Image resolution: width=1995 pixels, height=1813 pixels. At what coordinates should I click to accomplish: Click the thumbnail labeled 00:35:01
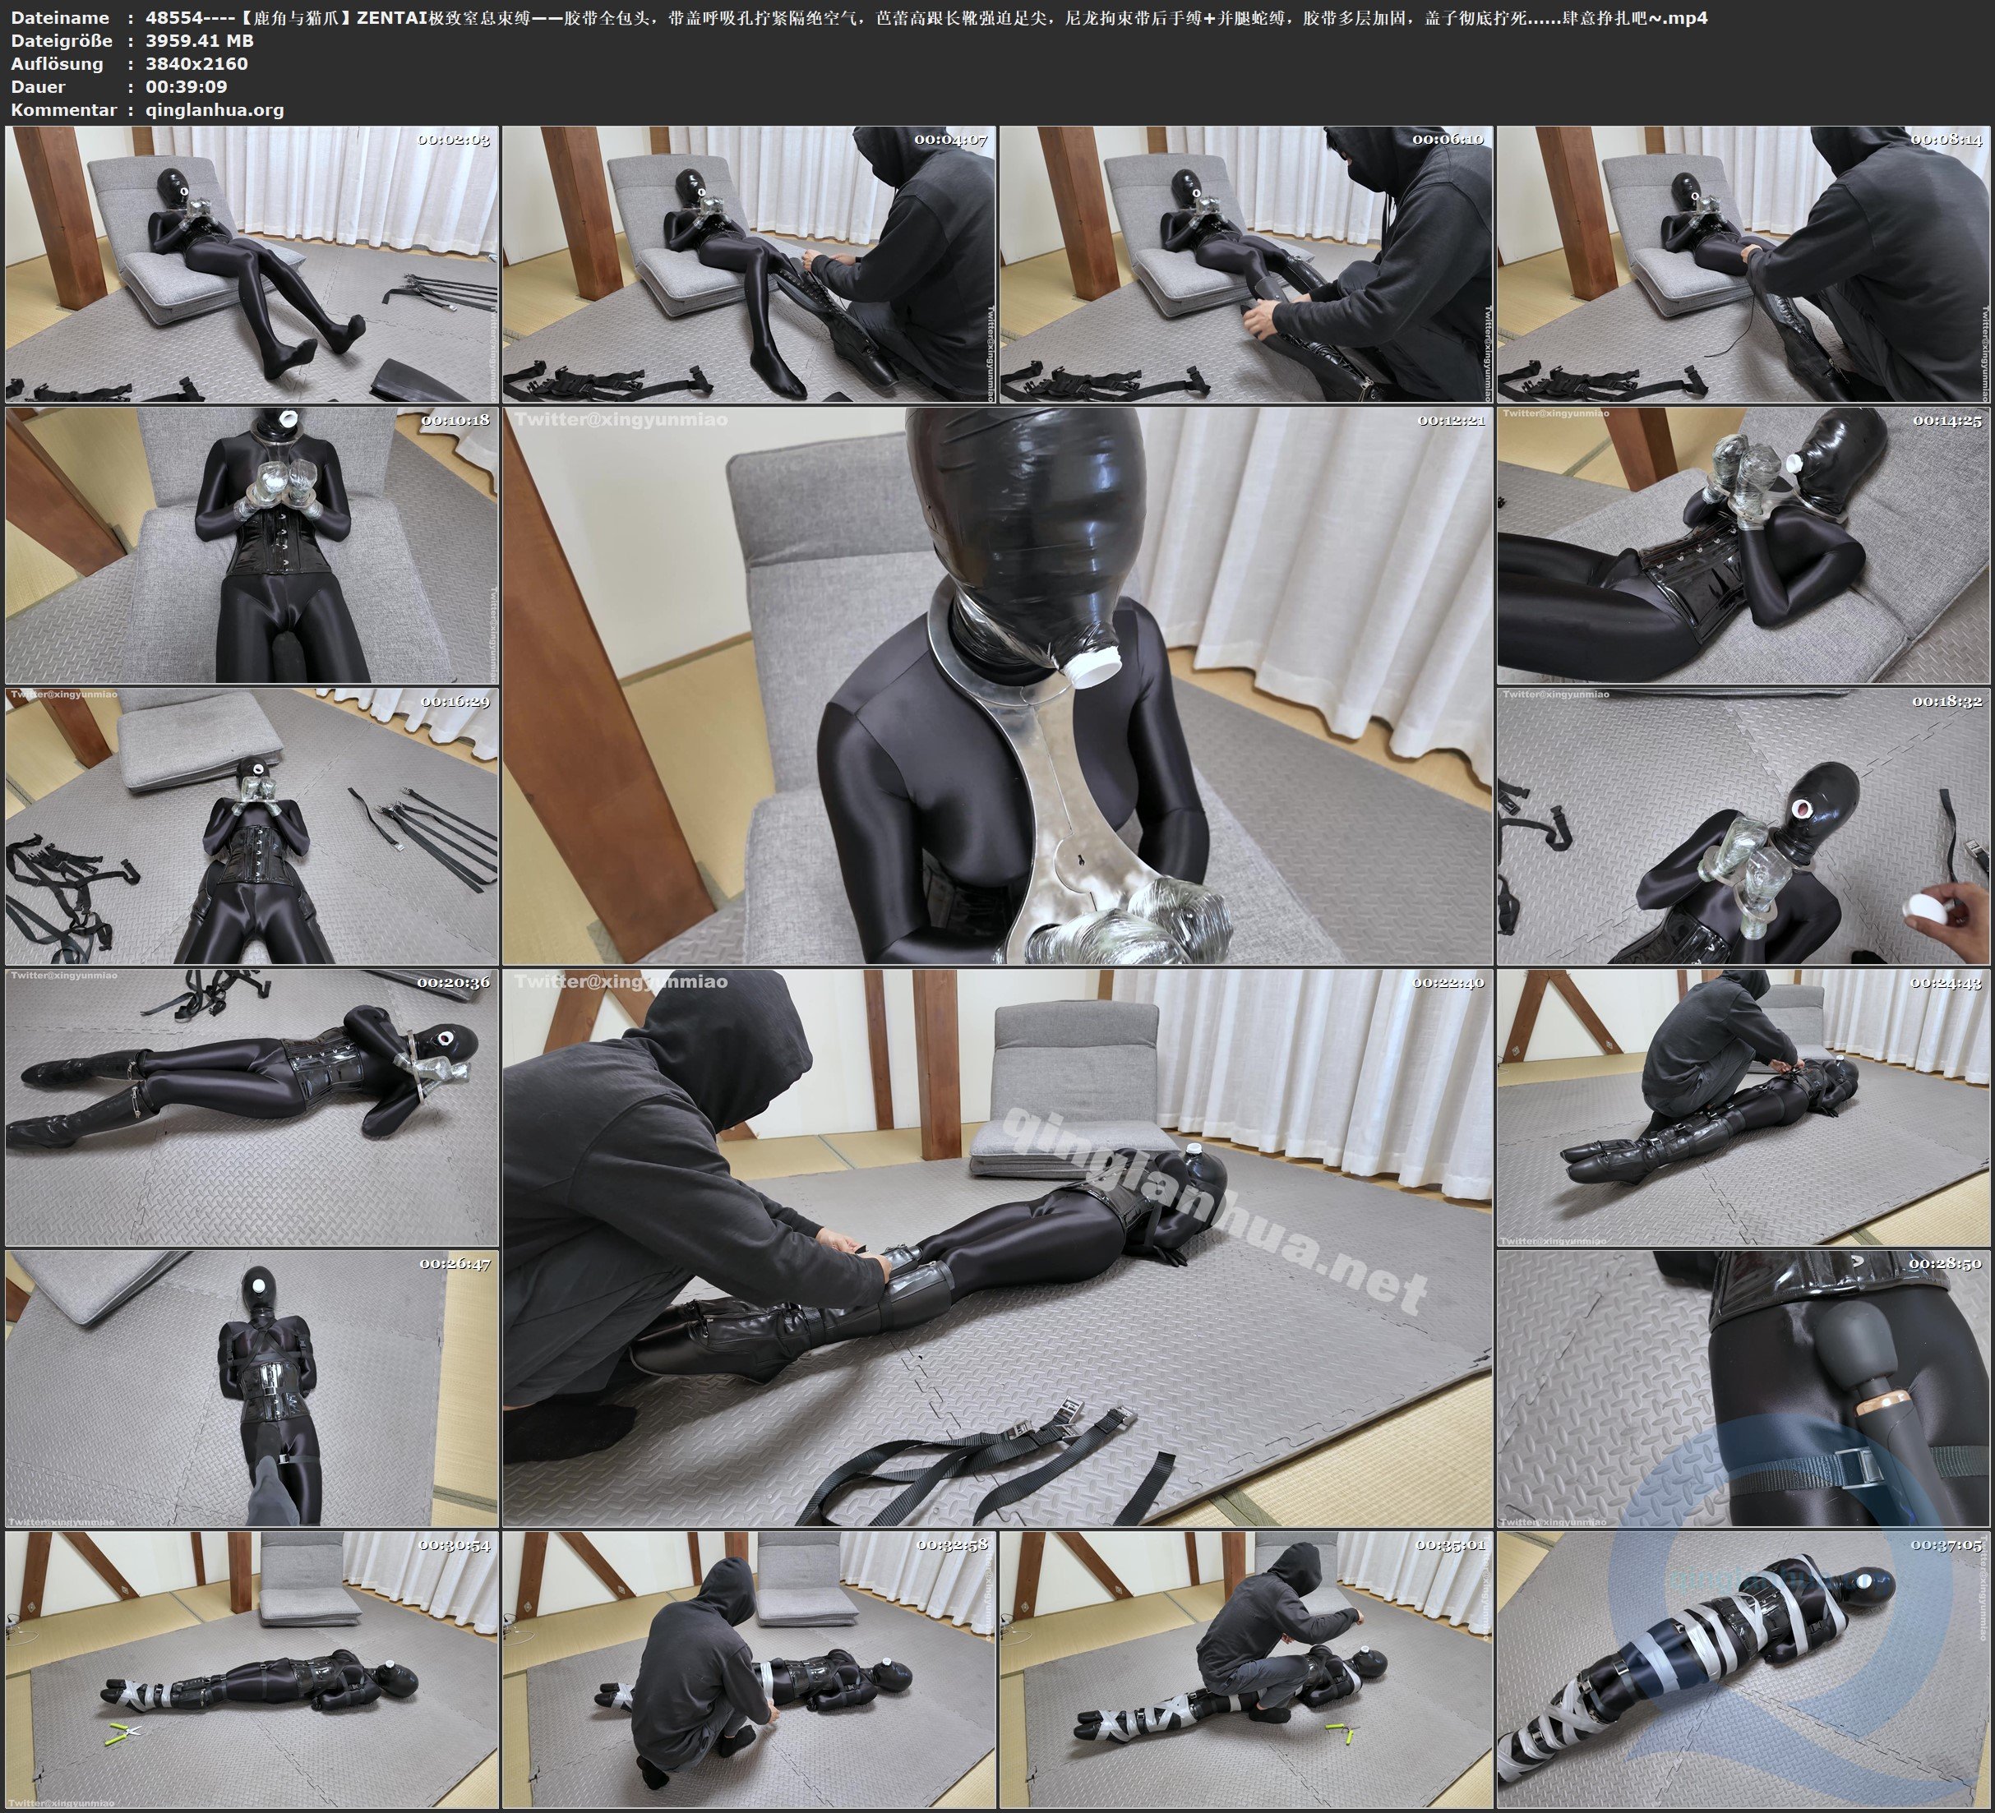pyautogui.click(x=1247, y=1669)
